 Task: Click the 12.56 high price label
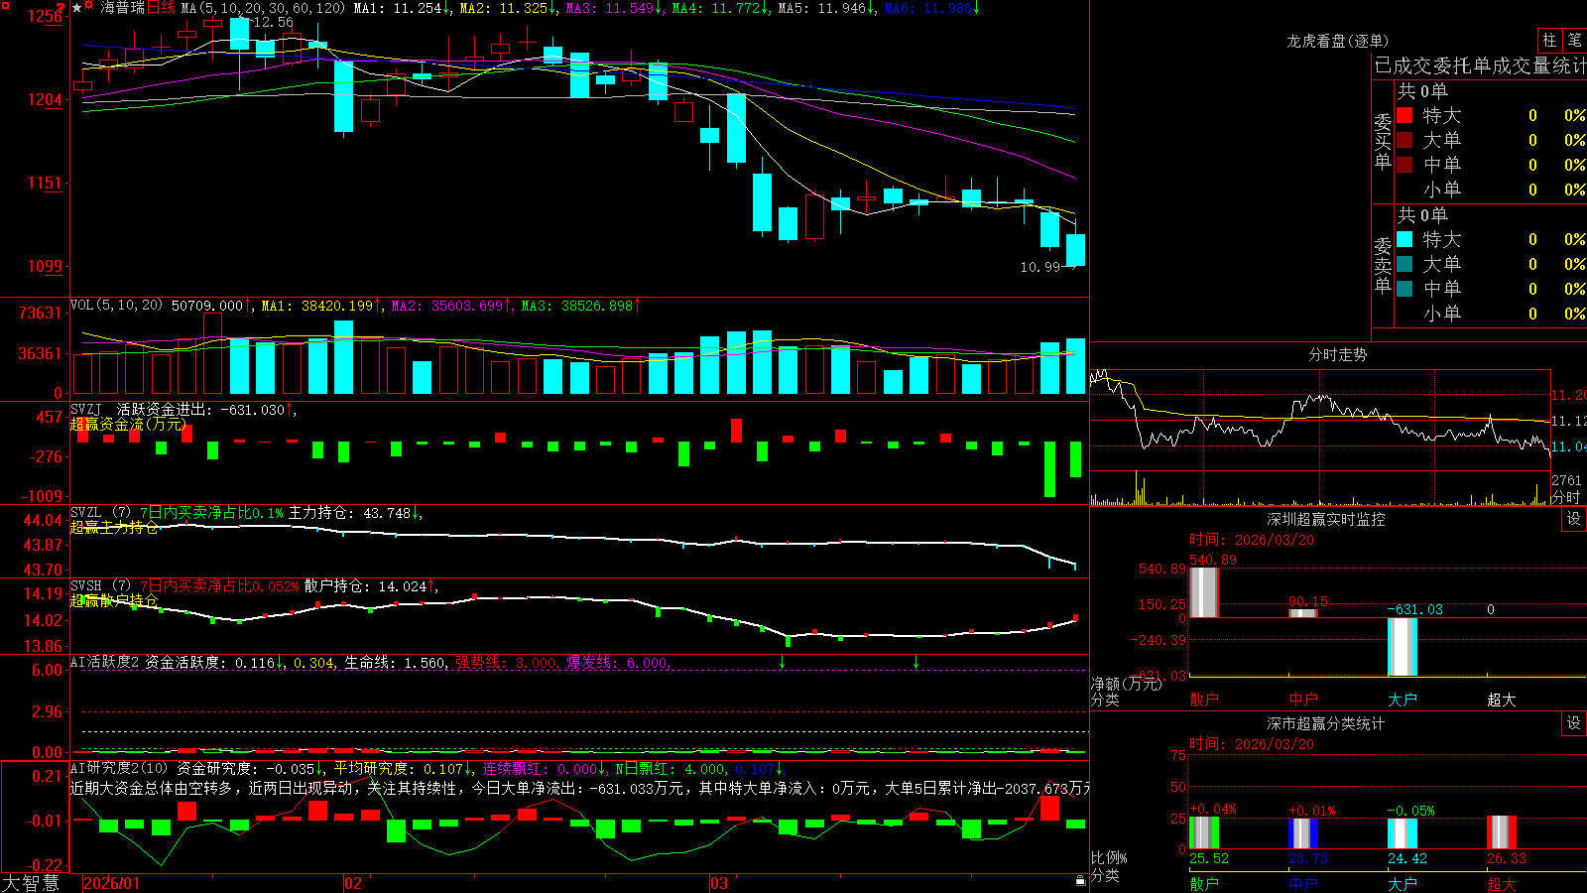pyautogui.click(x=274, y=22)
